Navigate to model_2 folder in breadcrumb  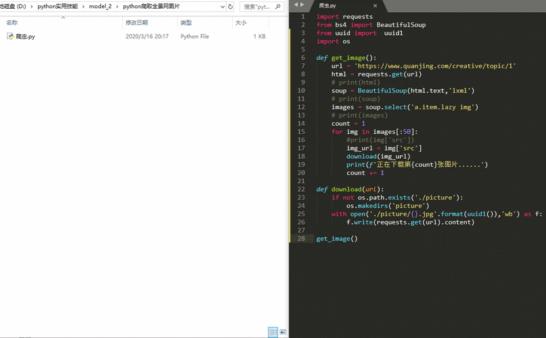pos(100,7)
